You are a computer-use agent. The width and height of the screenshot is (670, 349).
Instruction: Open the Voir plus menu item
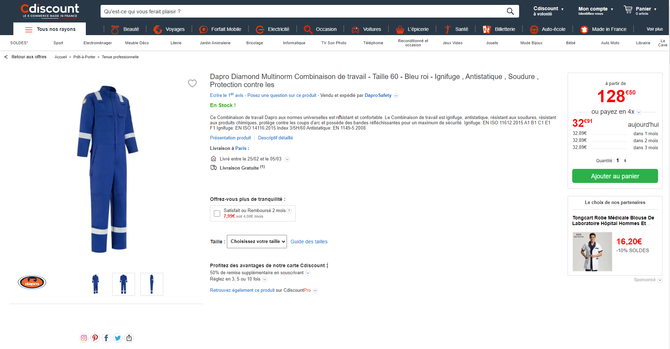coord(655,29)
